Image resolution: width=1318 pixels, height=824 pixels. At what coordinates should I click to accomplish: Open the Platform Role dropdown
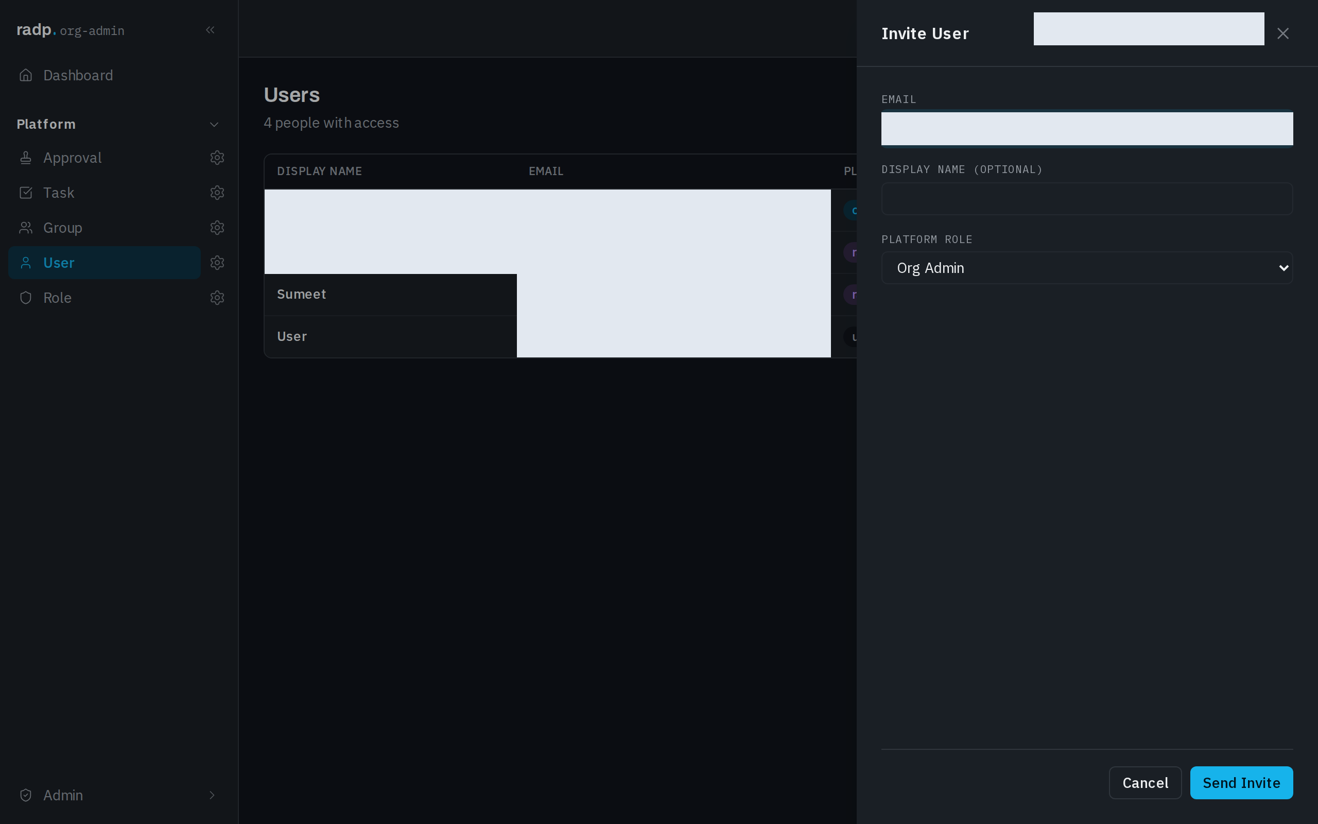click(x=1086, y=268)
